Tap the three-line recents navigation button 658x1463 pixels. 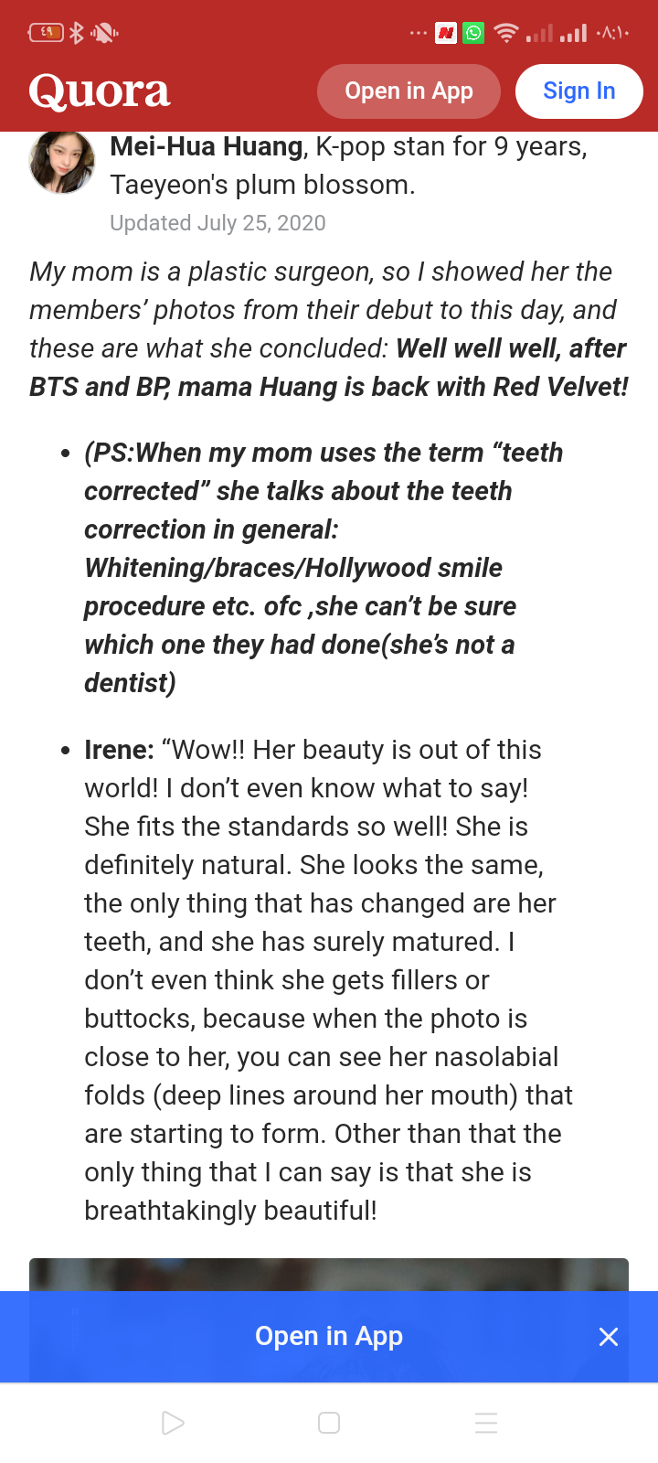[x=486, y=1423]
